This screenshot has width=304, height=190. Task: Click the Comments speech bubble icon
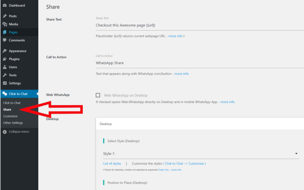click(x=5, y=40)
